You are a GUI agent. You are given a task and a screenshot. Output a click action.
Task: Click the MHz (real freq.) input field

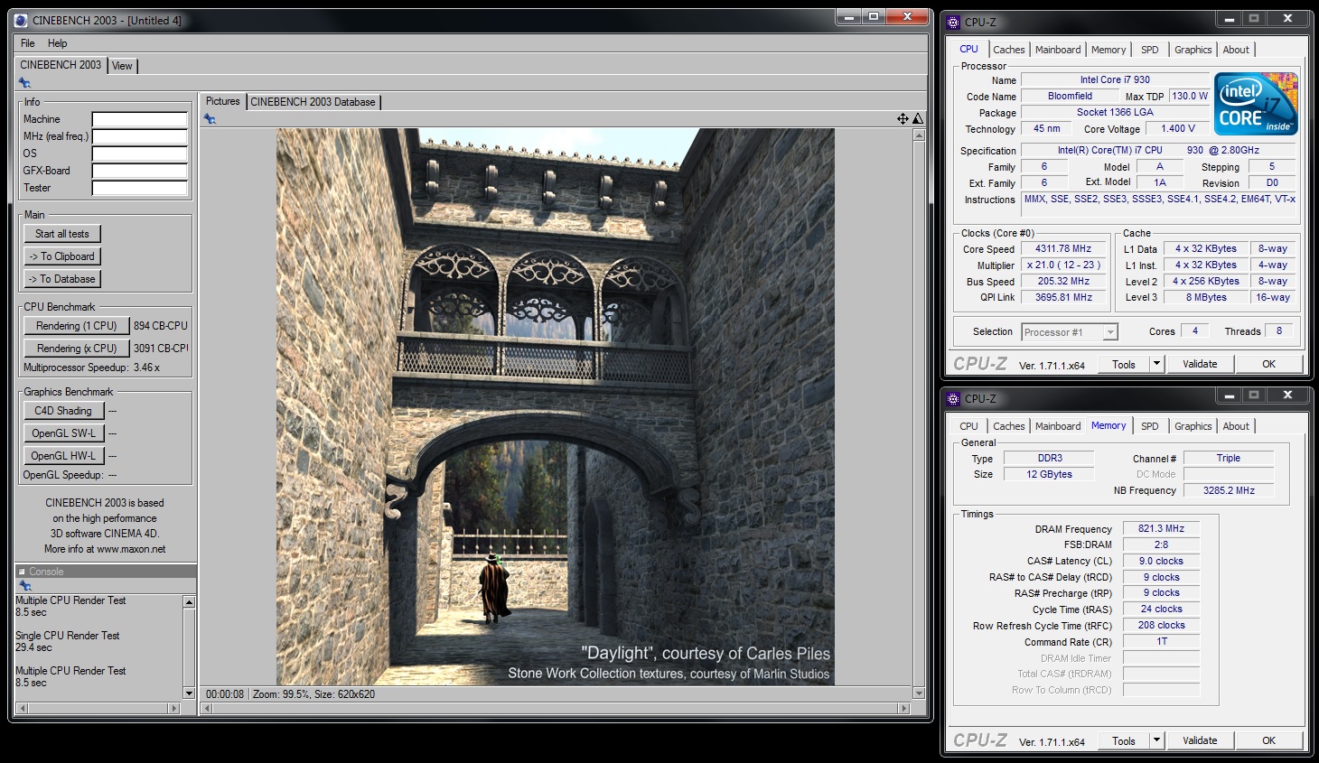tap(140, 136)
